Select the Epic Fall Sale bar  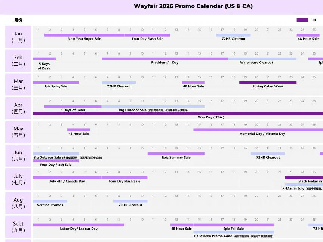click(x=233, y=225)
